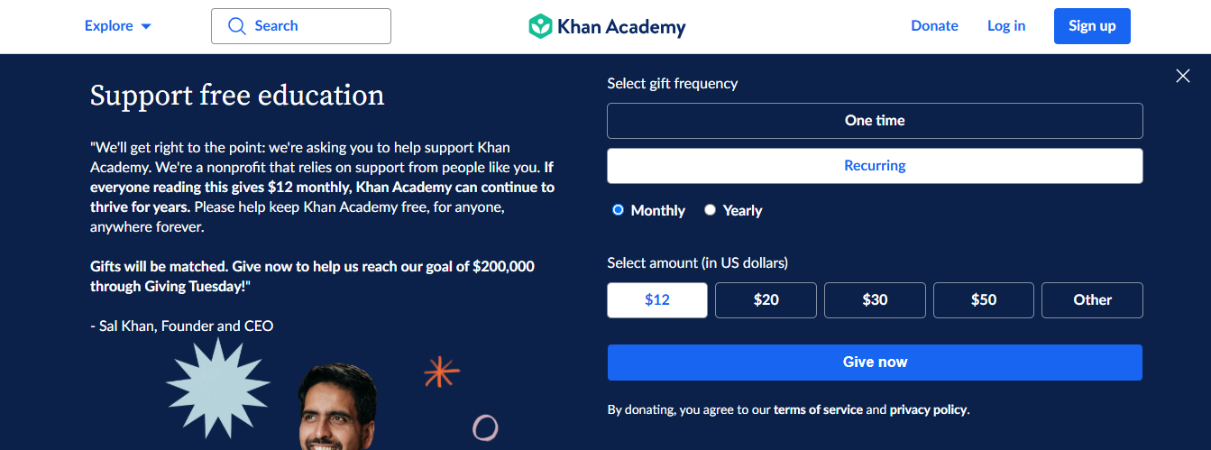Click the Give now button
This screenshot has width=1211, height=450.
tap(875, 363)
